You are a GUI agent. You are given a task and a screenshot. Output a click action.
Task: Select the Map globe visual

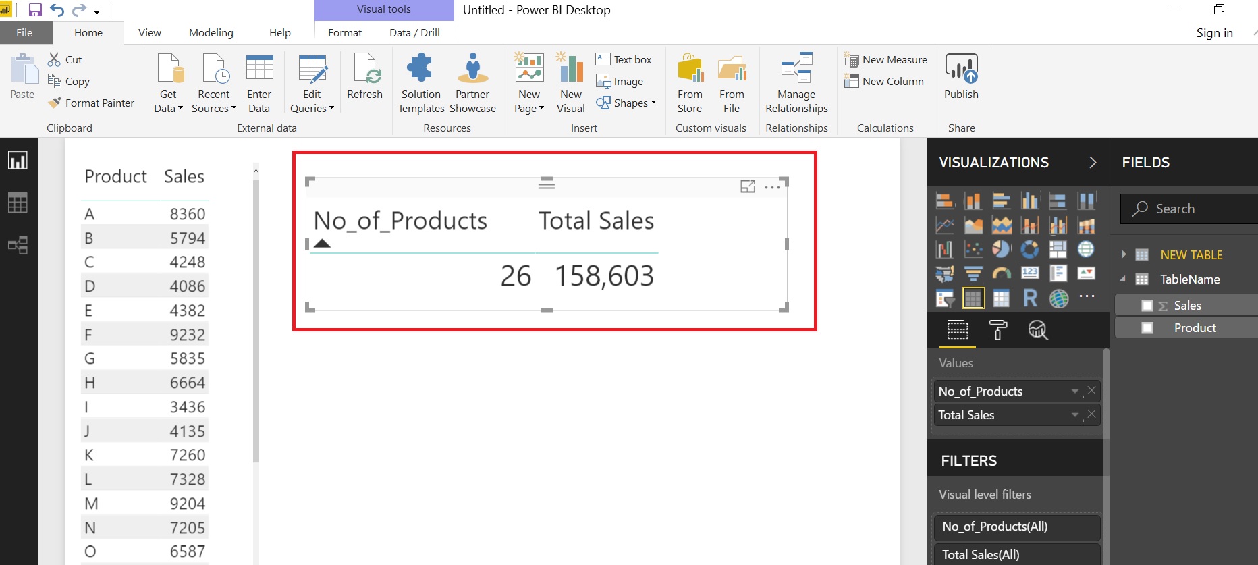click(x=1086, y=249)
